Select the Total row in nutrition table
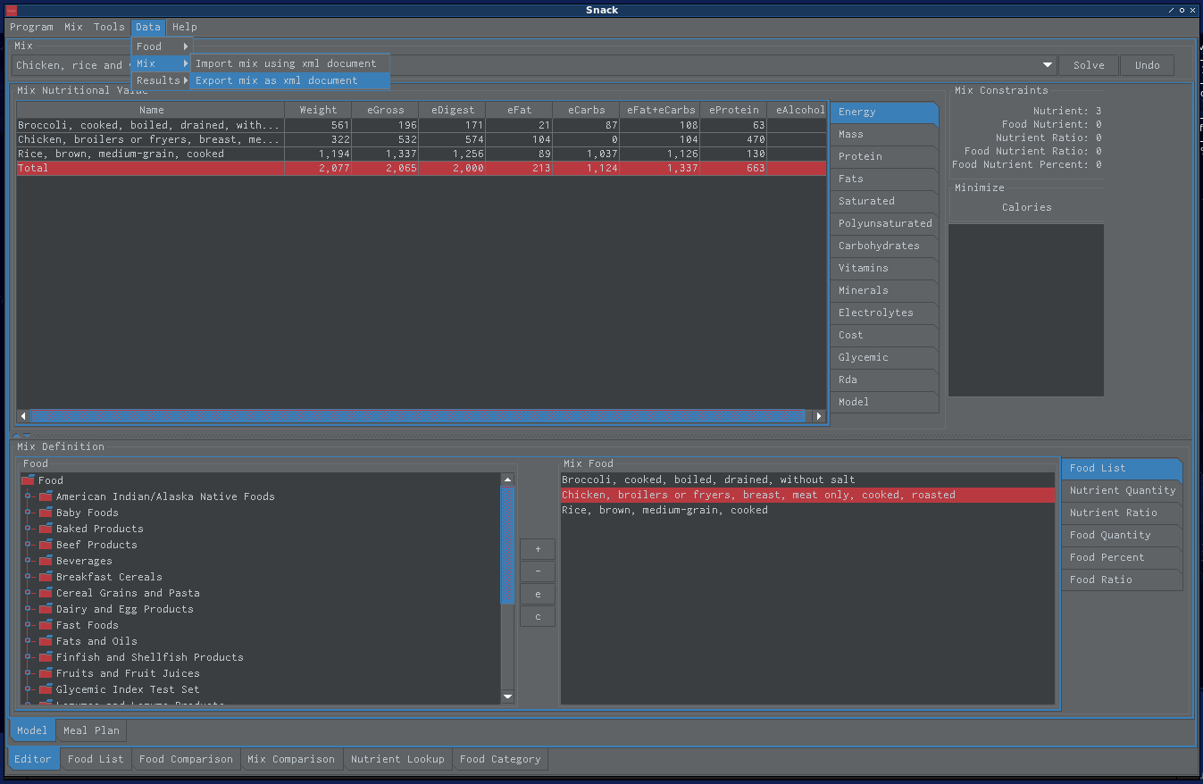The height and width of the screenshot is (784, 1203). click(x=422, y=168)
